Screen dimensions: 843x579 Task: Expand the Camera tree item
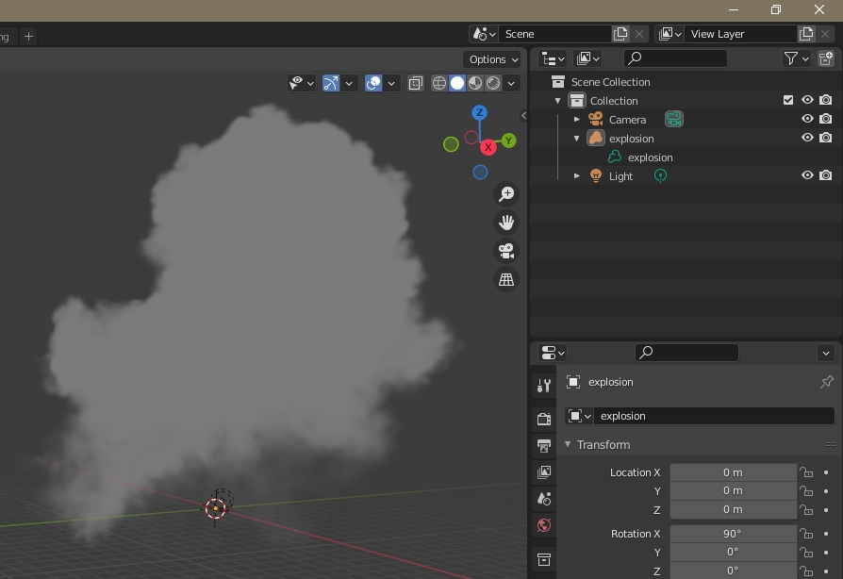pyautogui.click(x=577, y=120)
